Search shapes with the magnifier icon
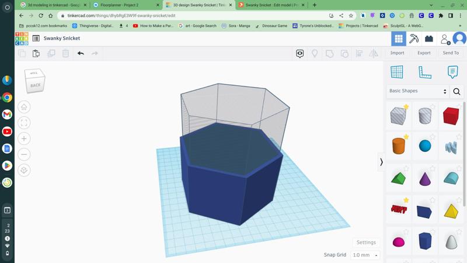 point(456,91)
